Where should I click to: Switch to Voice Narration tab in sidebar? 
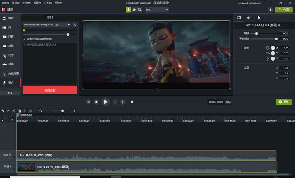coord(10,83)
